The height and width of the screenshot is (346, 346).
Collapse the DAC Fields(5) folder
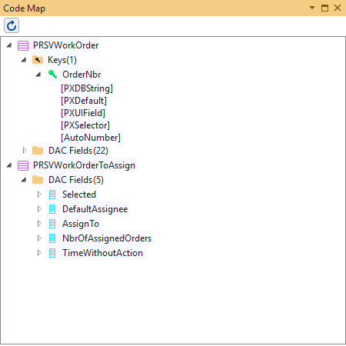click(x=24, y=180)
